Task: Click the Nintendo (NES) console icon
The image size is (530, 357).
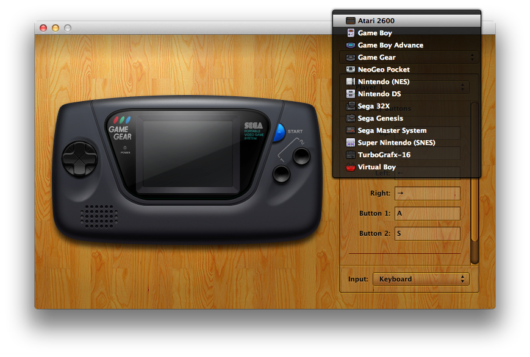Action: (x=351, y=82)
